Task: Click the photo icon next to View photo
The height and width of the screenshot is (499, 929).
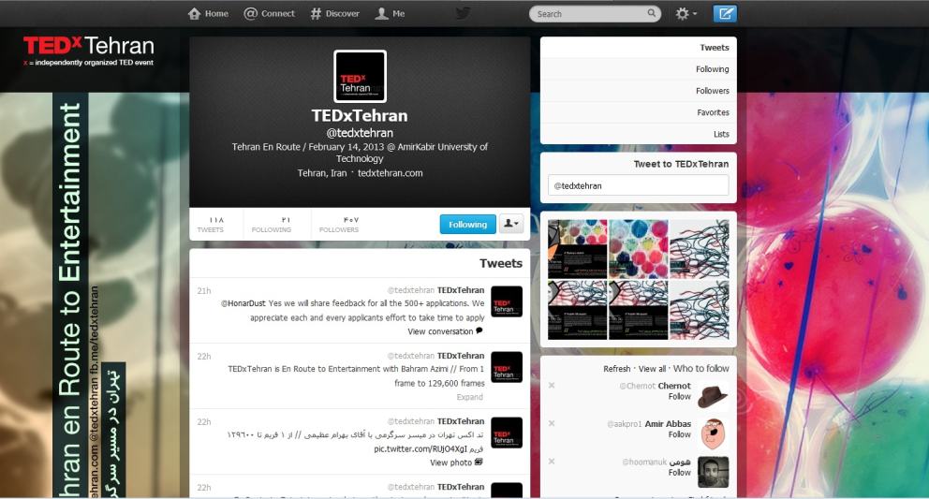Action: [479, 462]
